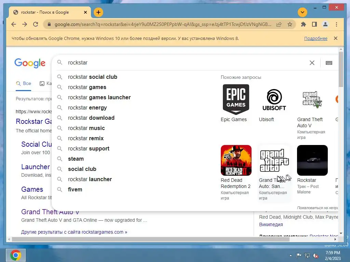Open the Grand Theft Auto V thumbnail

tap(312, 100)
